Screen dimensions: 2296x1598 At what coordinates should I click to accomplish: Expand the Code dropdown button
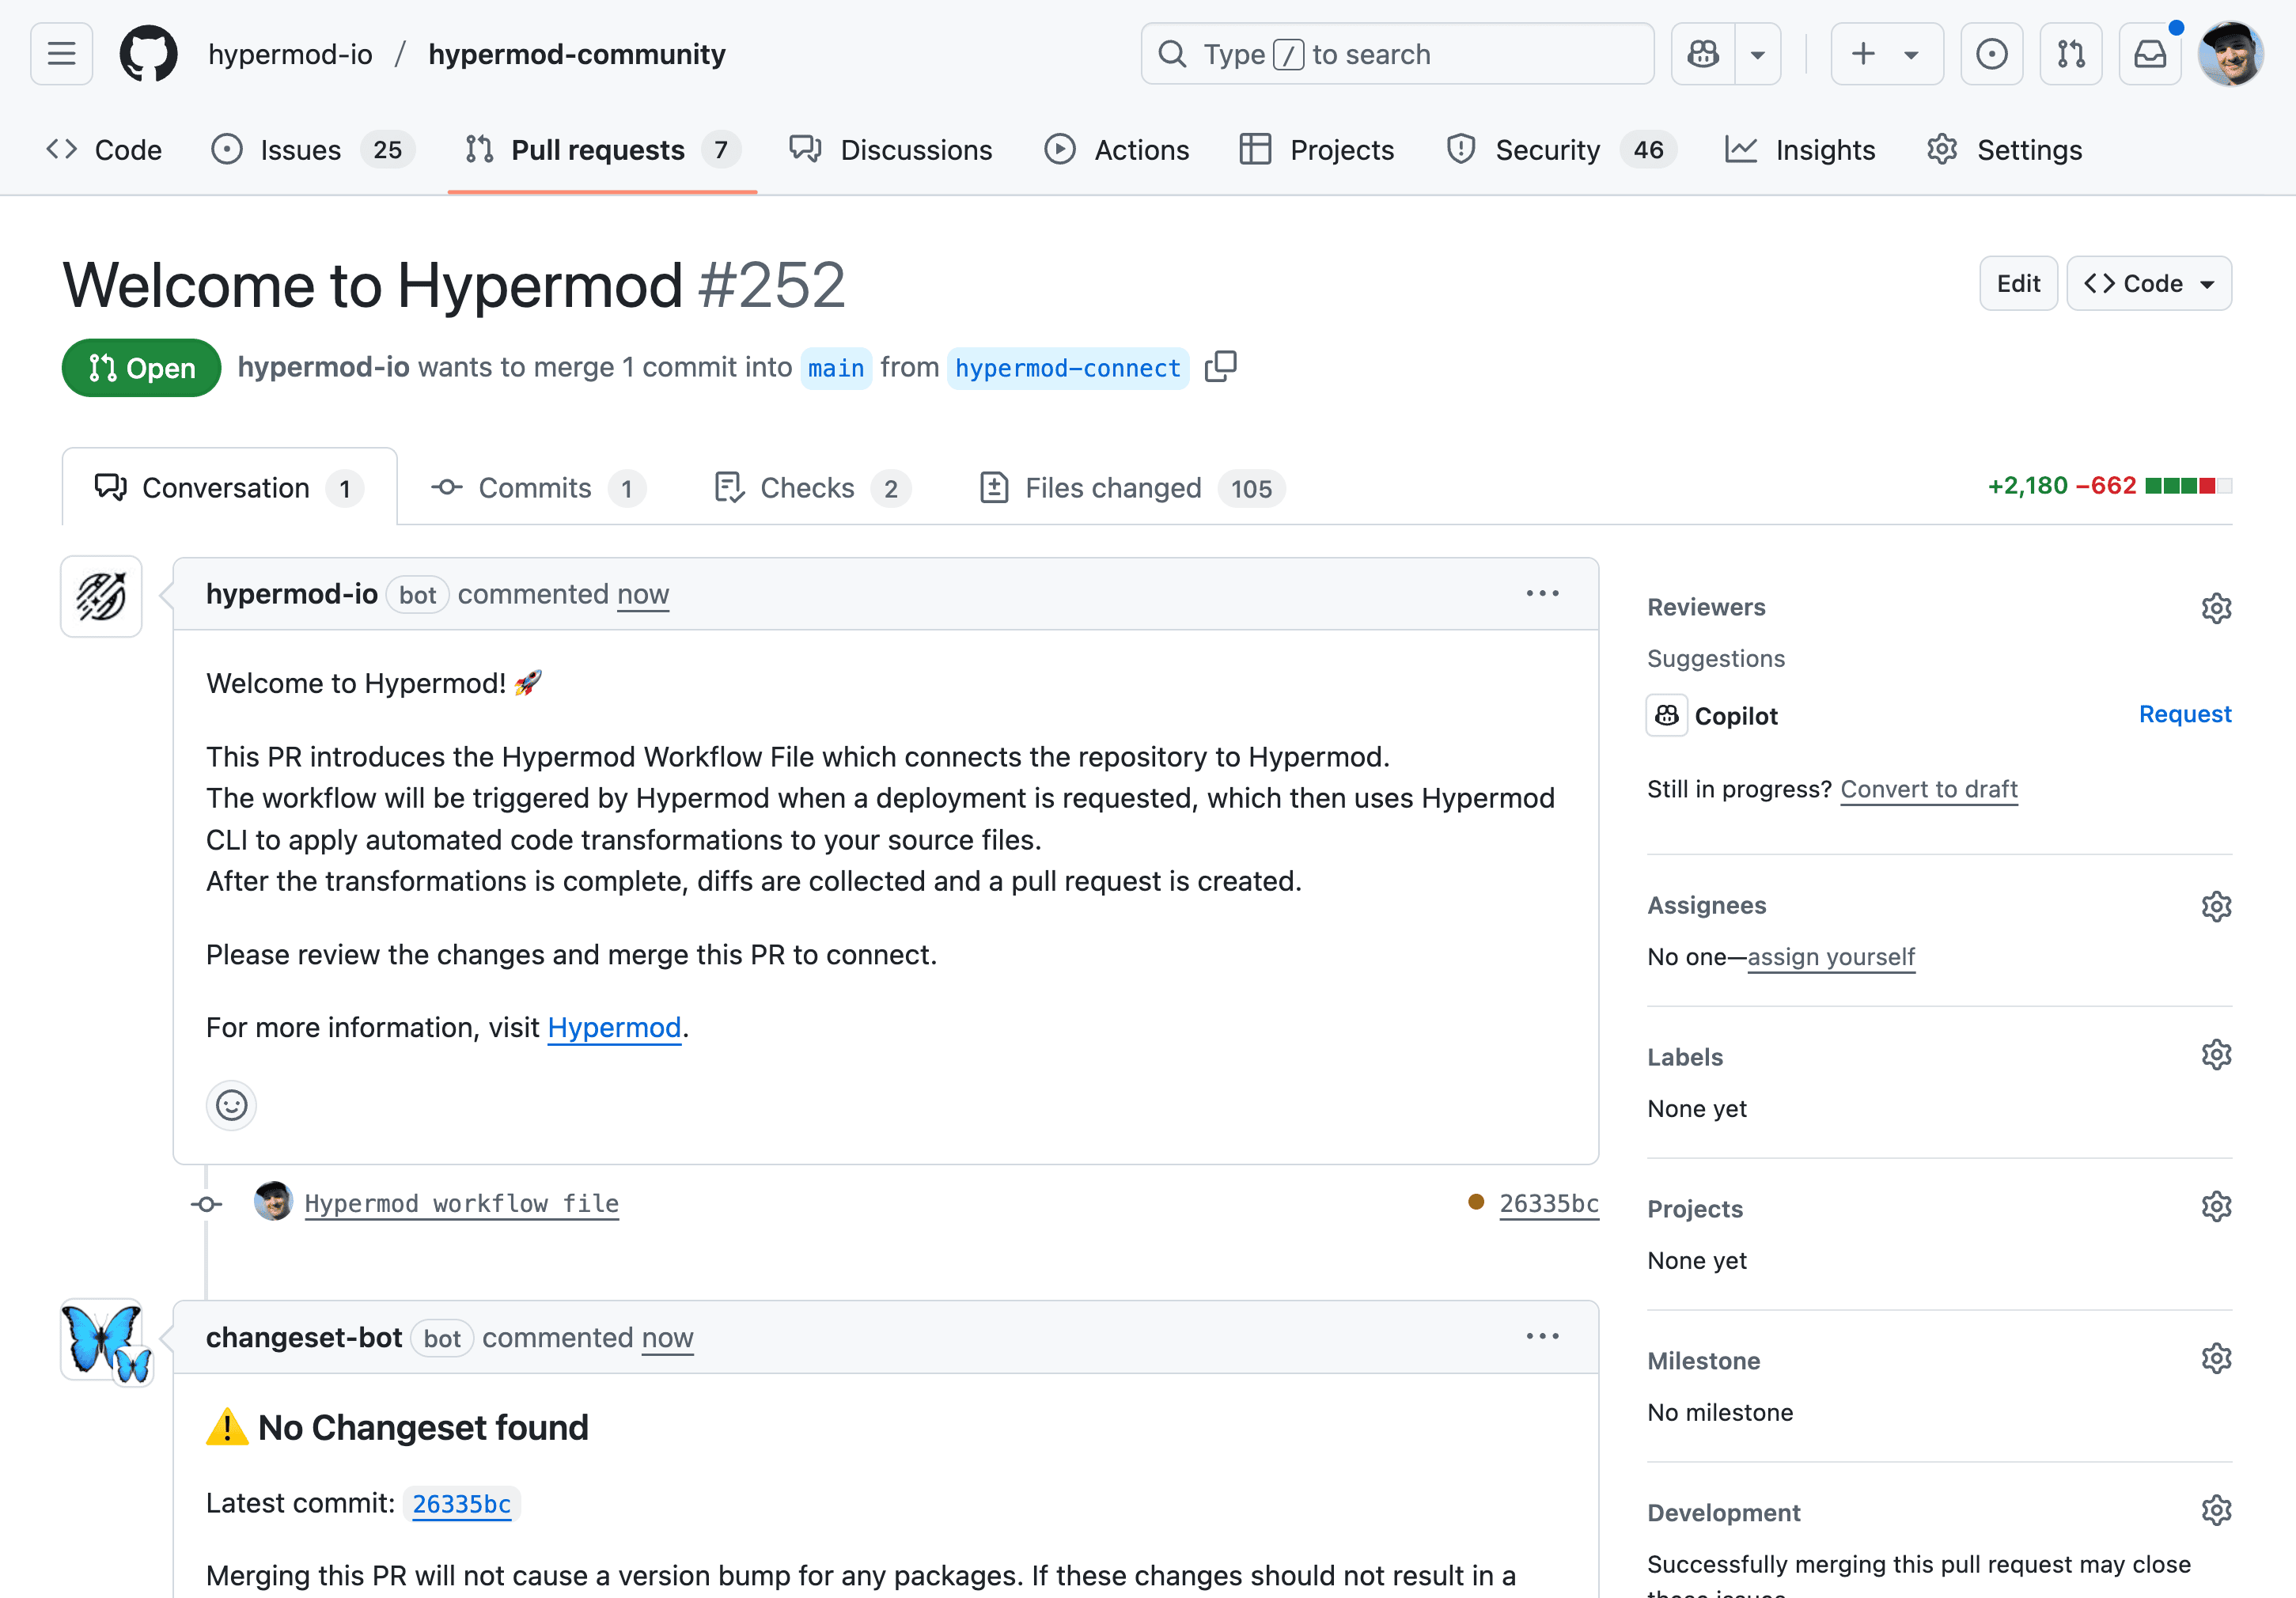click(2149, 283)
